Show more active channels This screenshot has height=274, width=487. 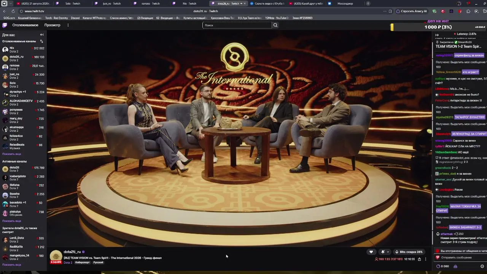click(11, 221)
